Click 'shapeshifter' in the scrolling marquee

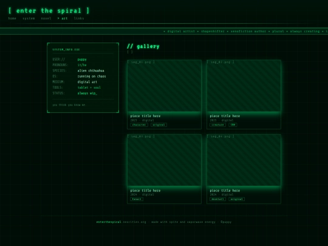click(x=213, y=32)
